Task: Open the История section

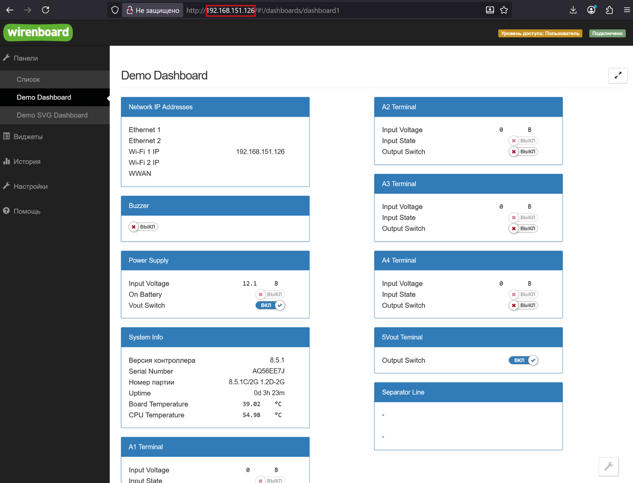Action: (x=27, y=161)
